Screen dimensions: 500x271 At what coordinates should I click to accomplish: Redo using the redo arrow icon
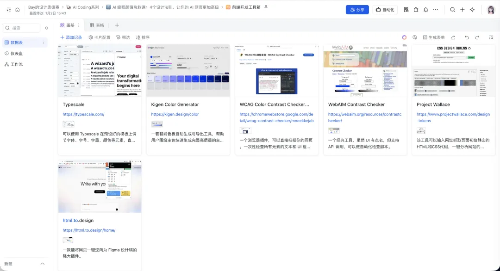click(476, 37)
